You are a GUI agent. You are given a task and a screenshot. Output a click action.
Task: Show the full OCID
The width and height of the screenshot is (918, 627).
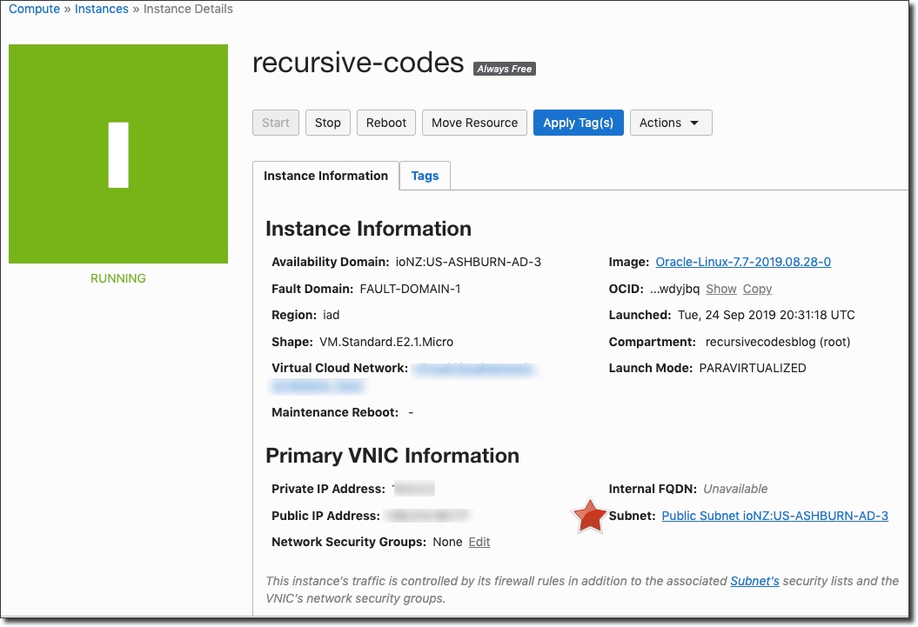(720, 289)
